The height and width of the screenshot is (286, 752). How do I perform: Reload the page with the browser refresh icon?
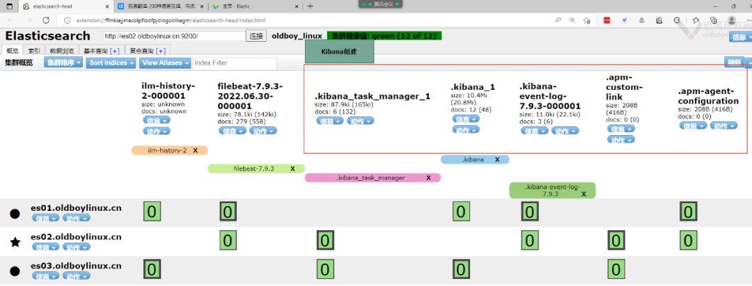click(46, 20)
